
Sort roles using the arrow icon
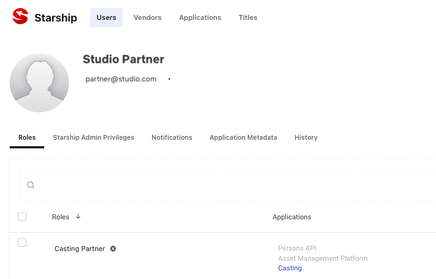click(78, 217)
